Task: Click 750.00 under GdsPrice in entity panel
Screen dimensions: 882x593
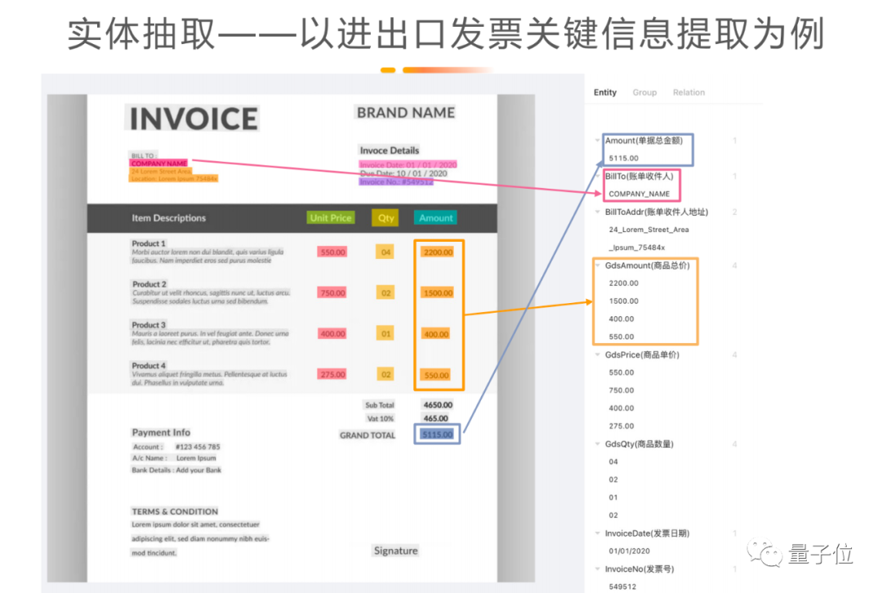Action: [x=621, y=390]
